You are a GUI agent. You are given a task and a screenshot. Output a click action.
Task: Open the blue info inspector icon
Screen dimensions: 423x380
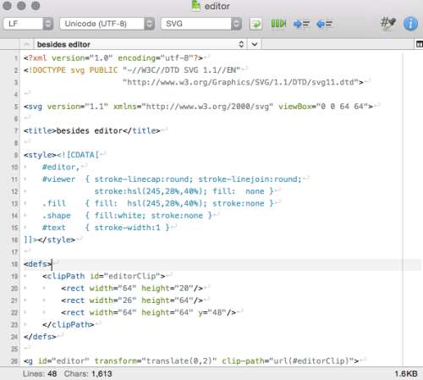point(410,24)
